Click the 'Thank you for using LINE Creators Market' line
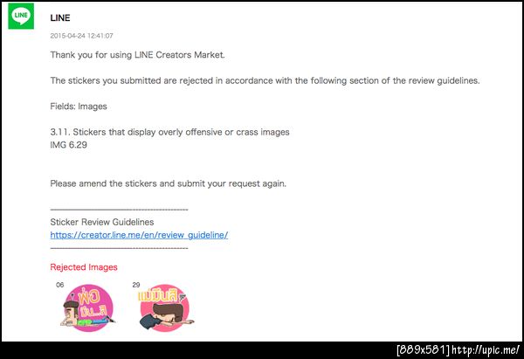The height and width of the screenshot is (359, 524). [137, 55]
